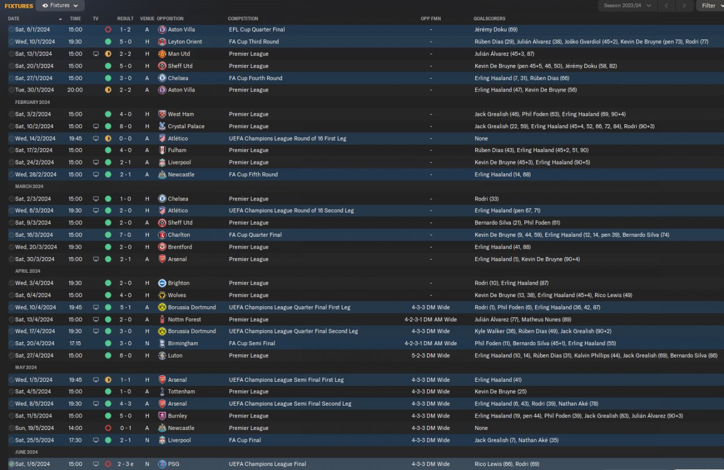Sort fixtures by the Date column header
Image resolution: width=724 pixels, height=470 pixels.
coord(14,19)
